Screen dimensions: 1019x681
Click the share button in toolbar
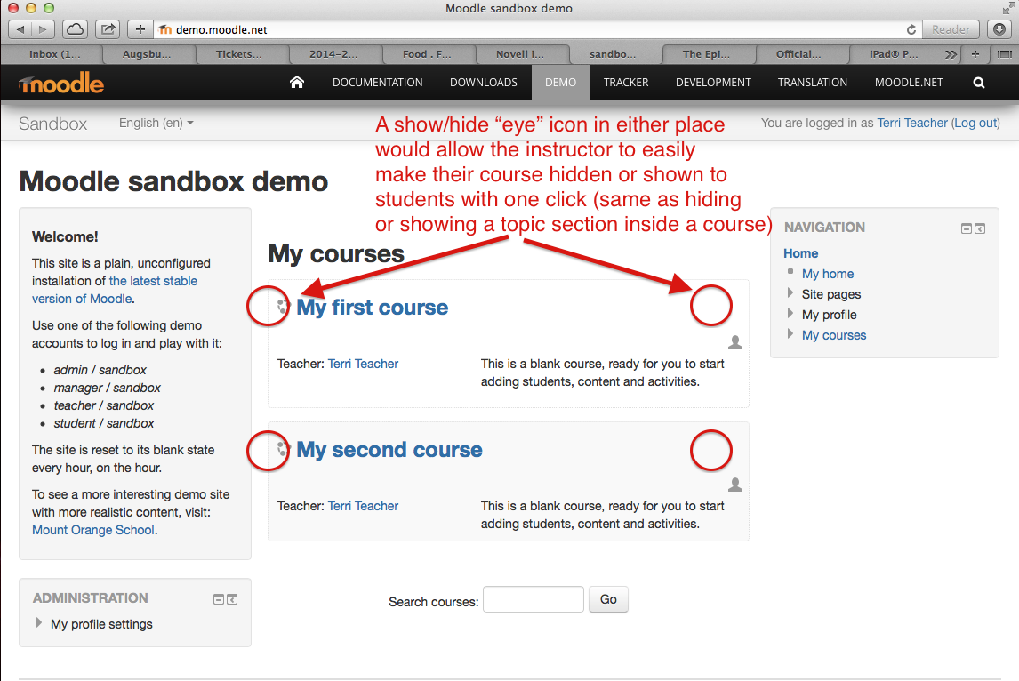point(108,29)
